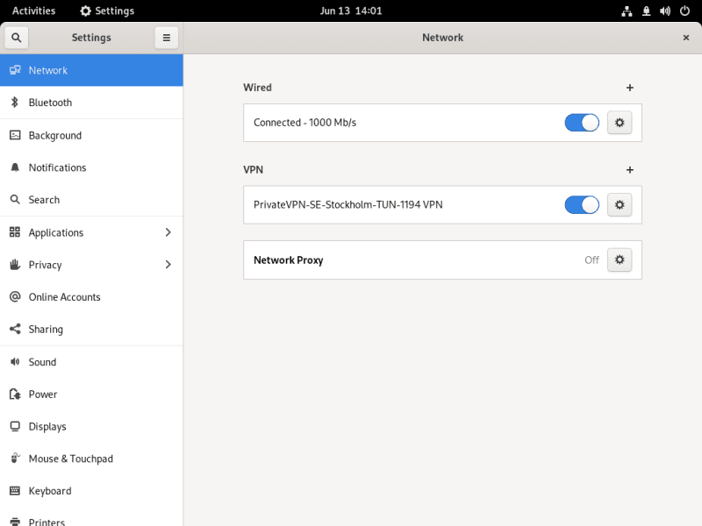Open Activities overview in top bar
Screen dimensions: 702x526
tap(33, 11)
